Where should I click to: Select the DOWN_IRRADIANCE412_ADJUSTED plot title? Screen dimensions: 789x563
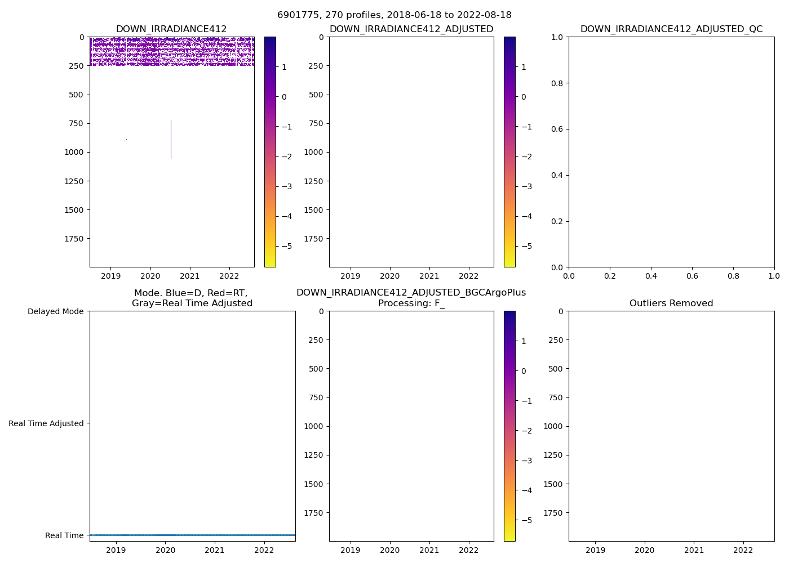pos(411,29)
